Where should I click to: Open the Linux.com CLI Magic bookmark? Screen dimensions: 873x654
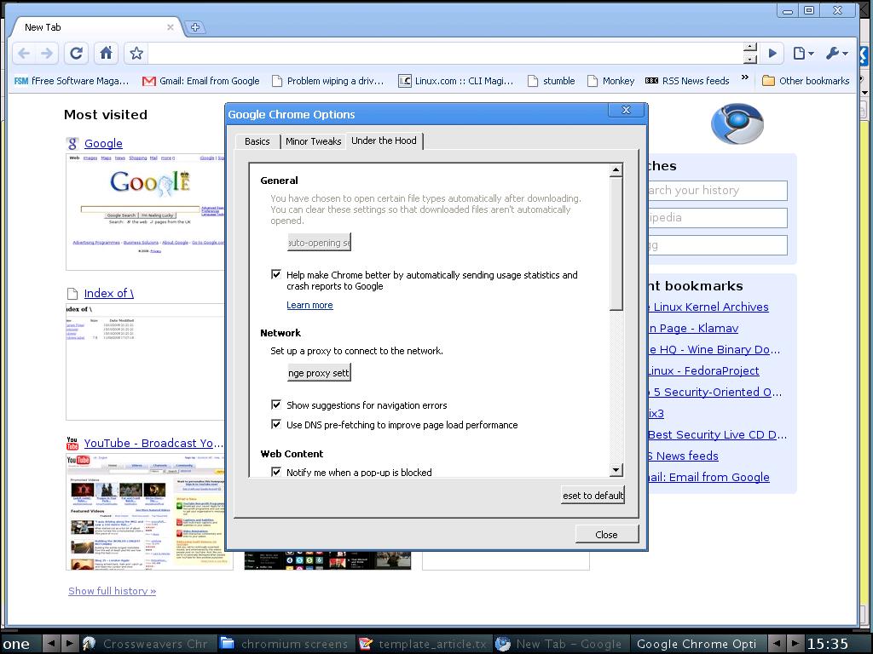coord(456,81)
